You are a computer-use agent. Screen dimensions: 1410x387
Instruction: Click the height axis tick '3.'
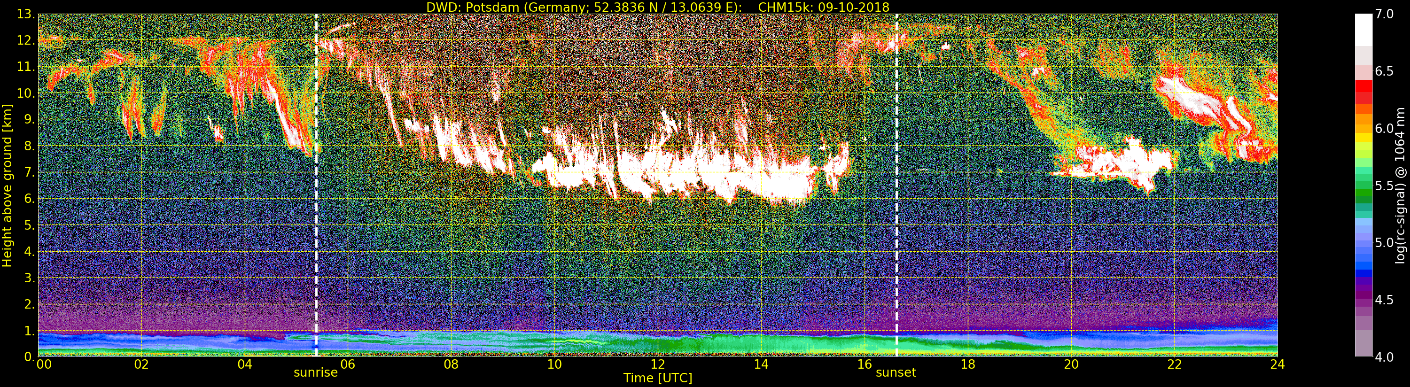pyautogui.click(x=30, y=278)
